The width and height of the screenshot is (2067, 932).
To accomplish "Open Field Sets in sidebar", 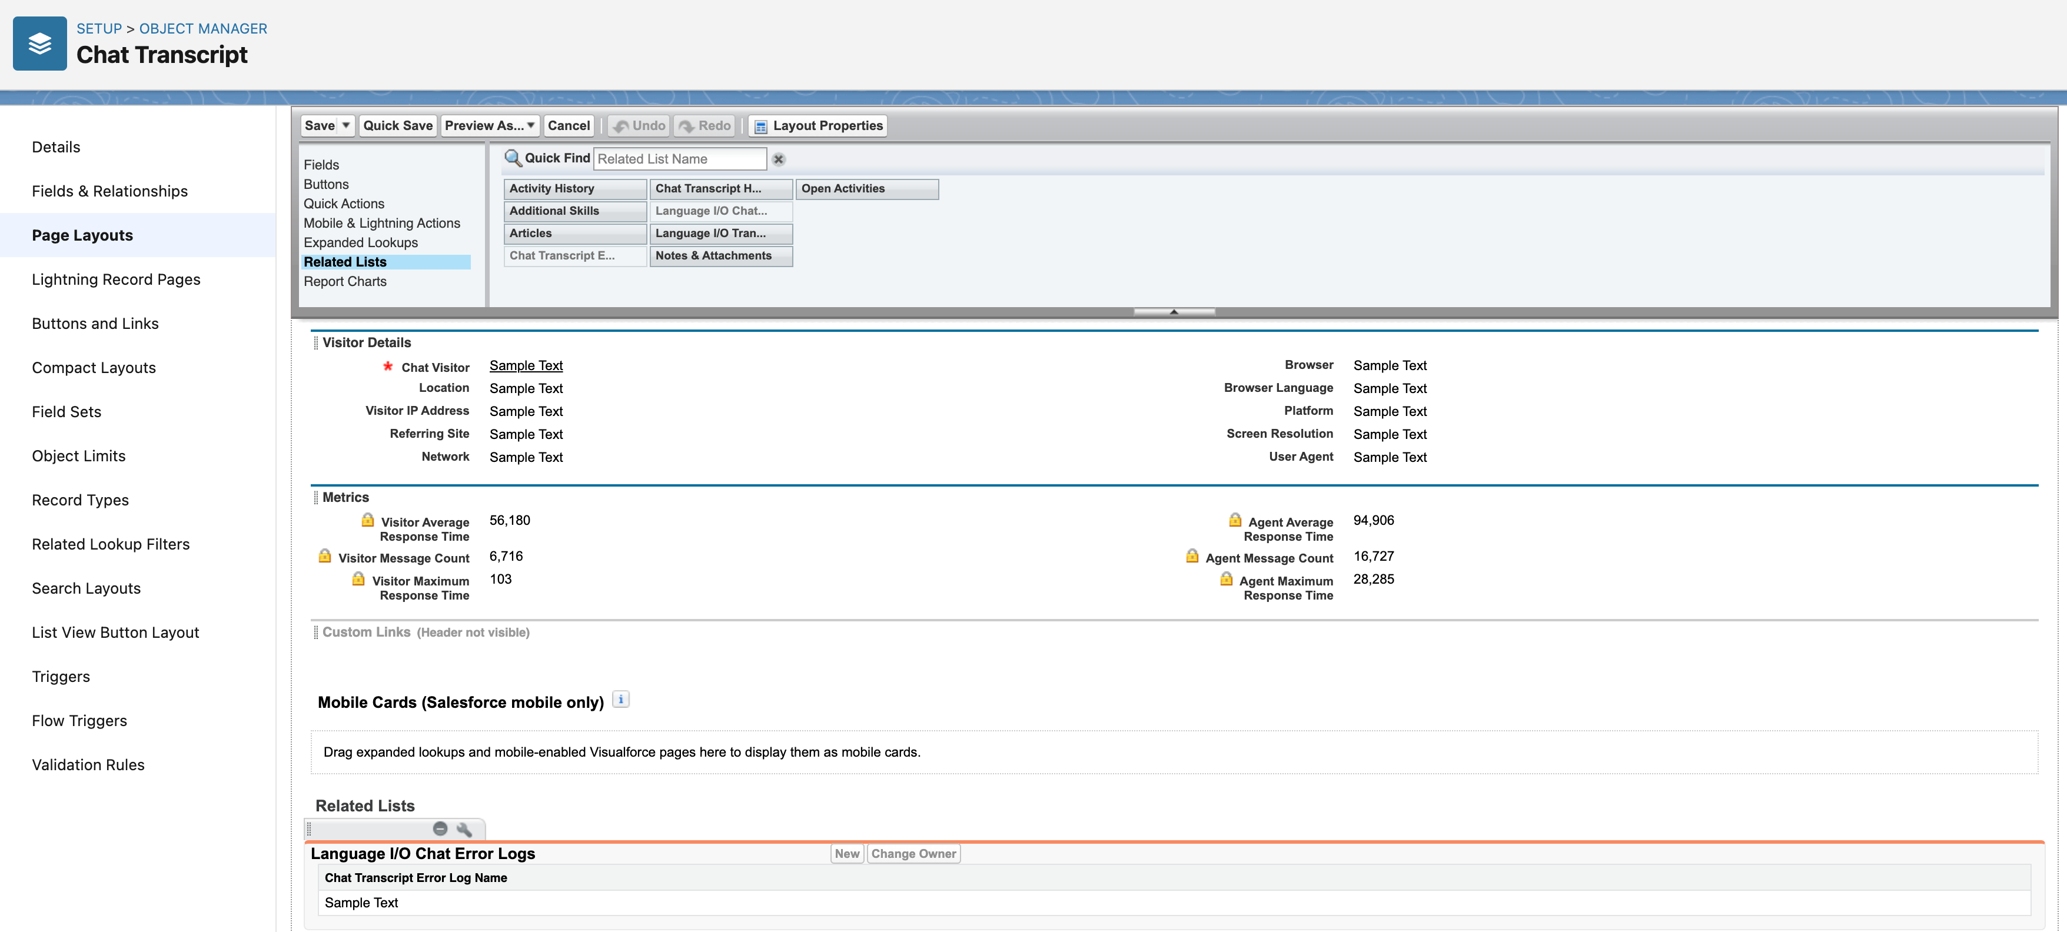I will pyautogui.click(x=67, y=411).
